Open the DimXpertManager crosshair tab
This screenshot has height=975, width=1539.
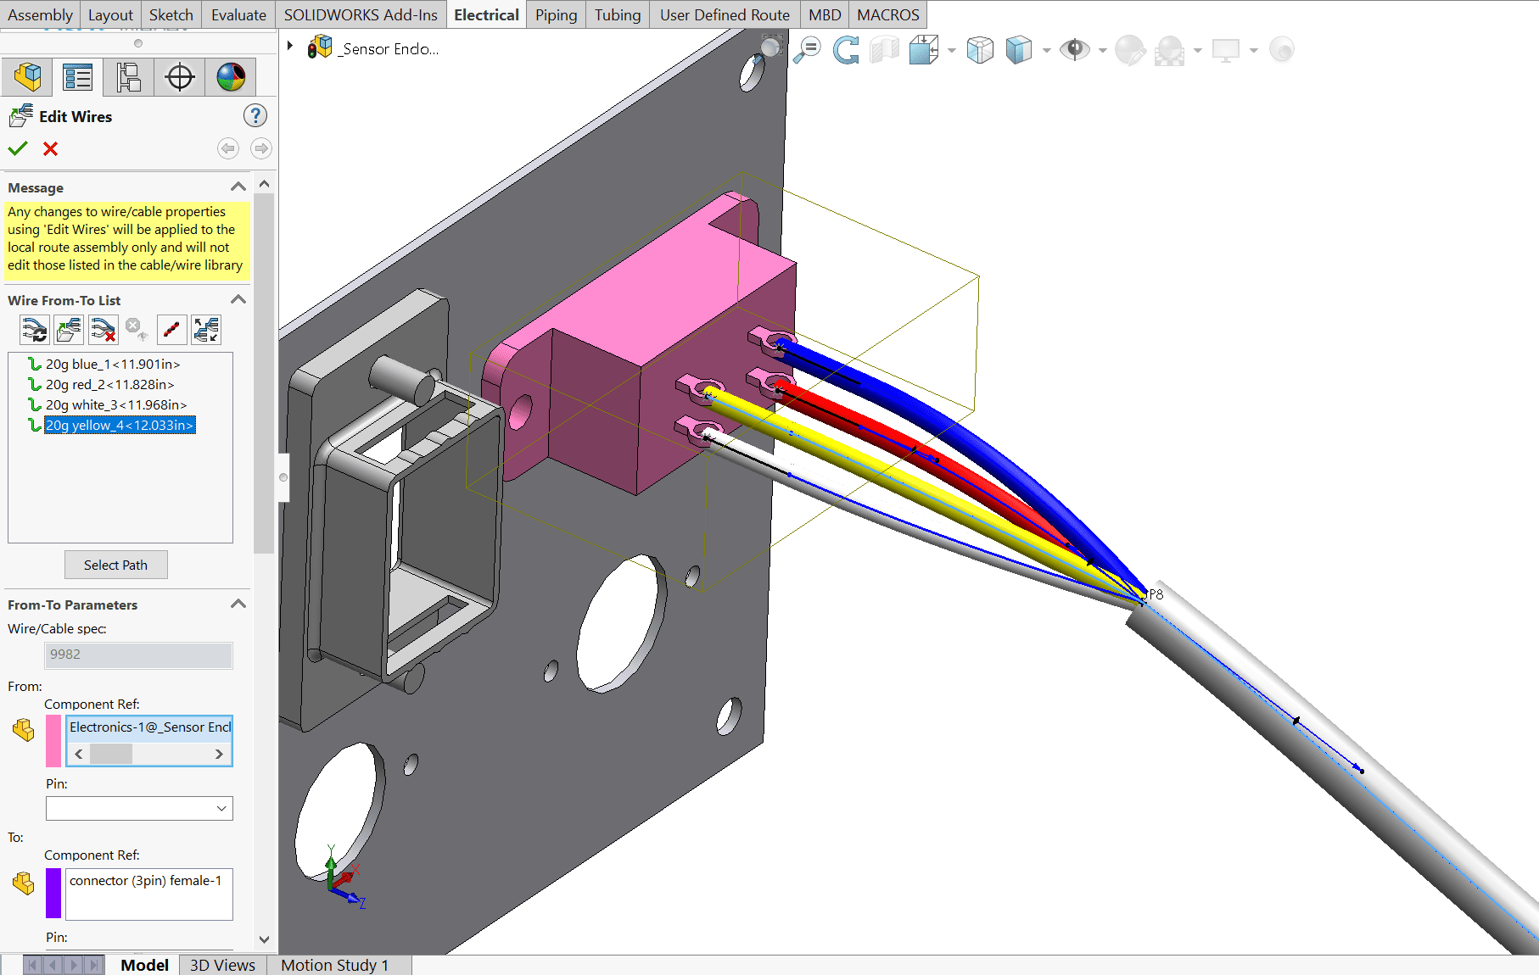[x=179, y=77]
